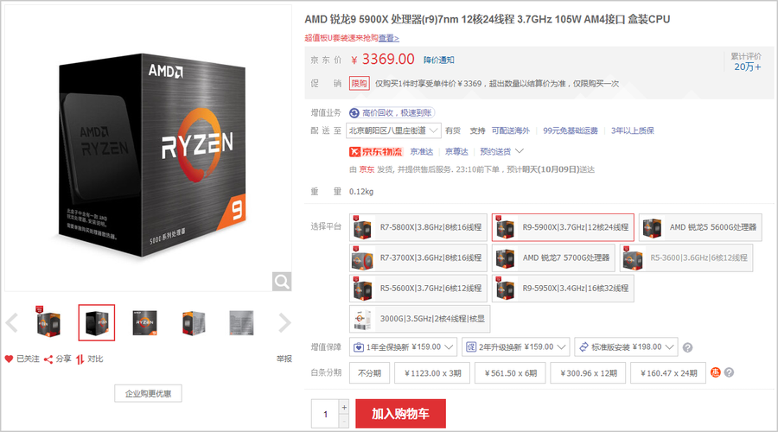
Task: Select the fifth product thumbnail image
Action: (241, 323)
